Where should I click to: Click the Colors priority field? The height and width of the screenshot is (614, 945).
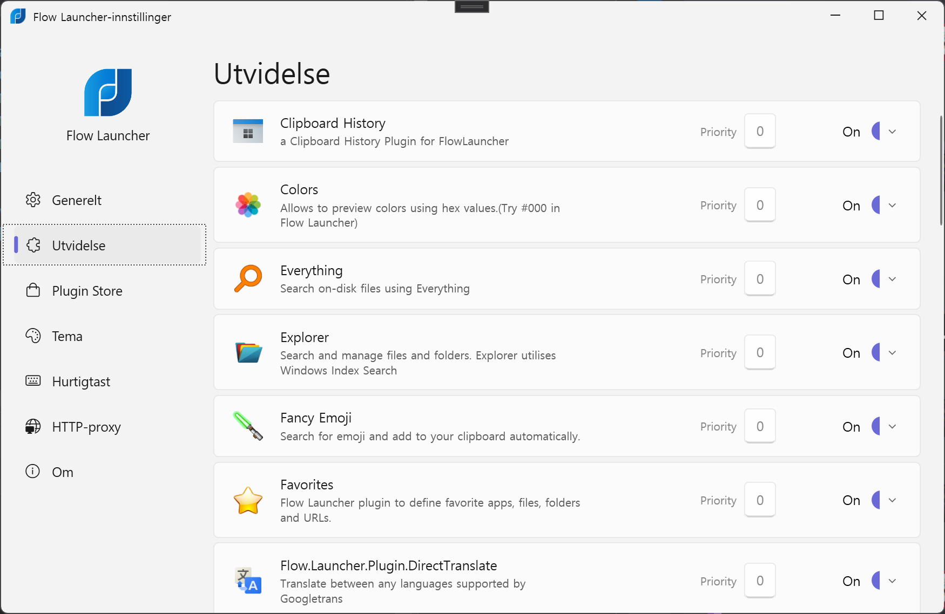coord(760,205)
